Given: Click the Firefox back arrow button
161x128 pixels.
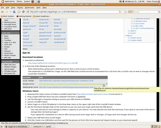Looking at the screenshot, I should click(x=2, y=12).
